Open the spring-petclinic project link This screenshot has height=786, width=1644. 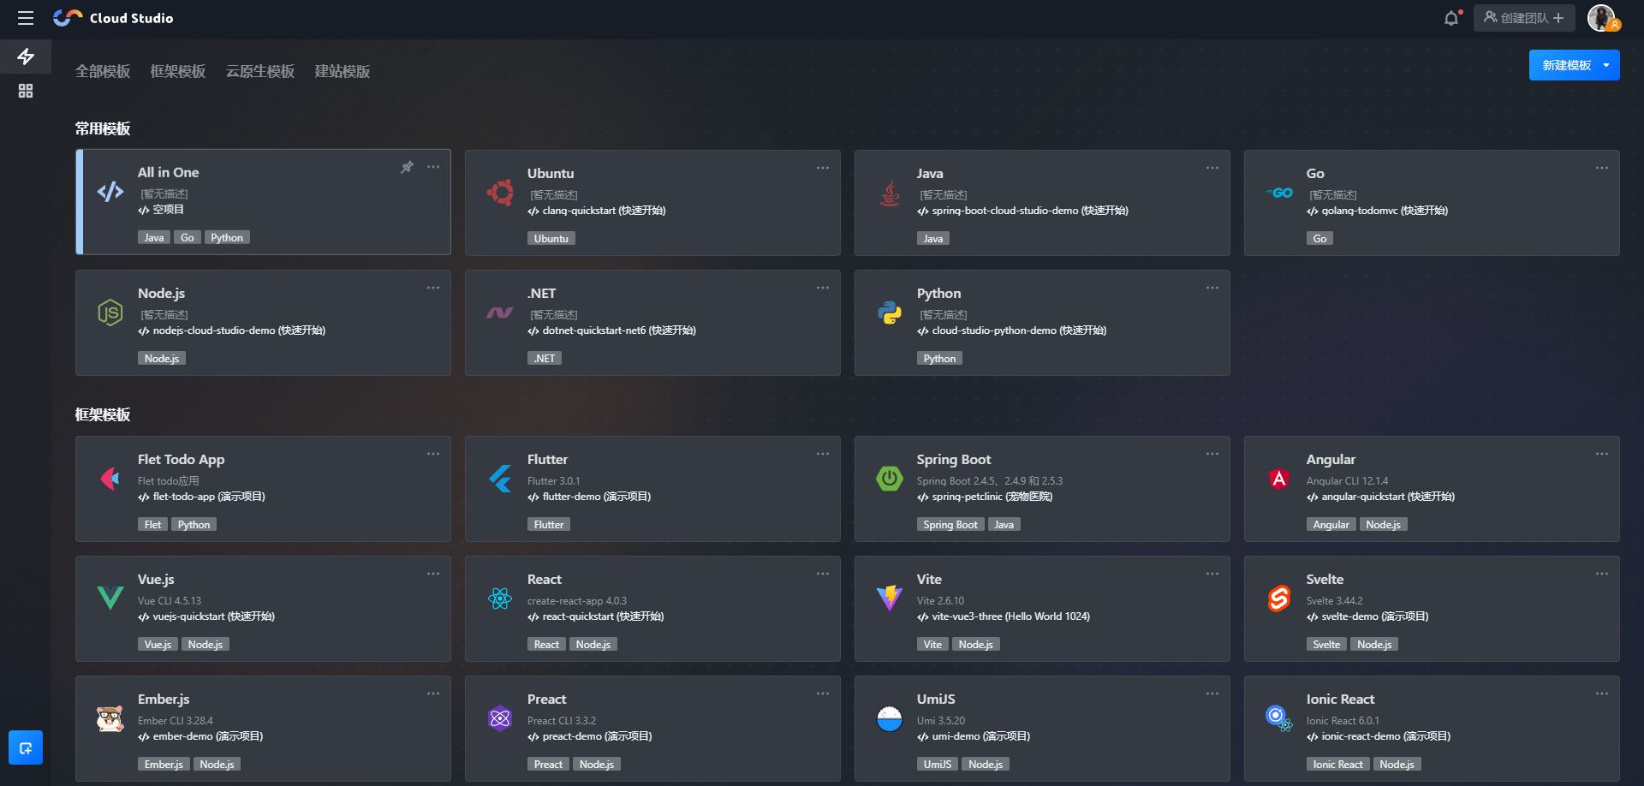click(985, 497)
